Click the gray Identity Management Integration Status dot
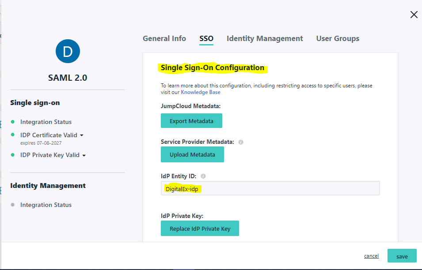 click(x=13, y=205)
